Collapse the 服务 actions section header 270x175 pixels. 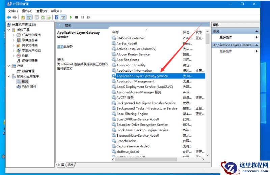235,31
